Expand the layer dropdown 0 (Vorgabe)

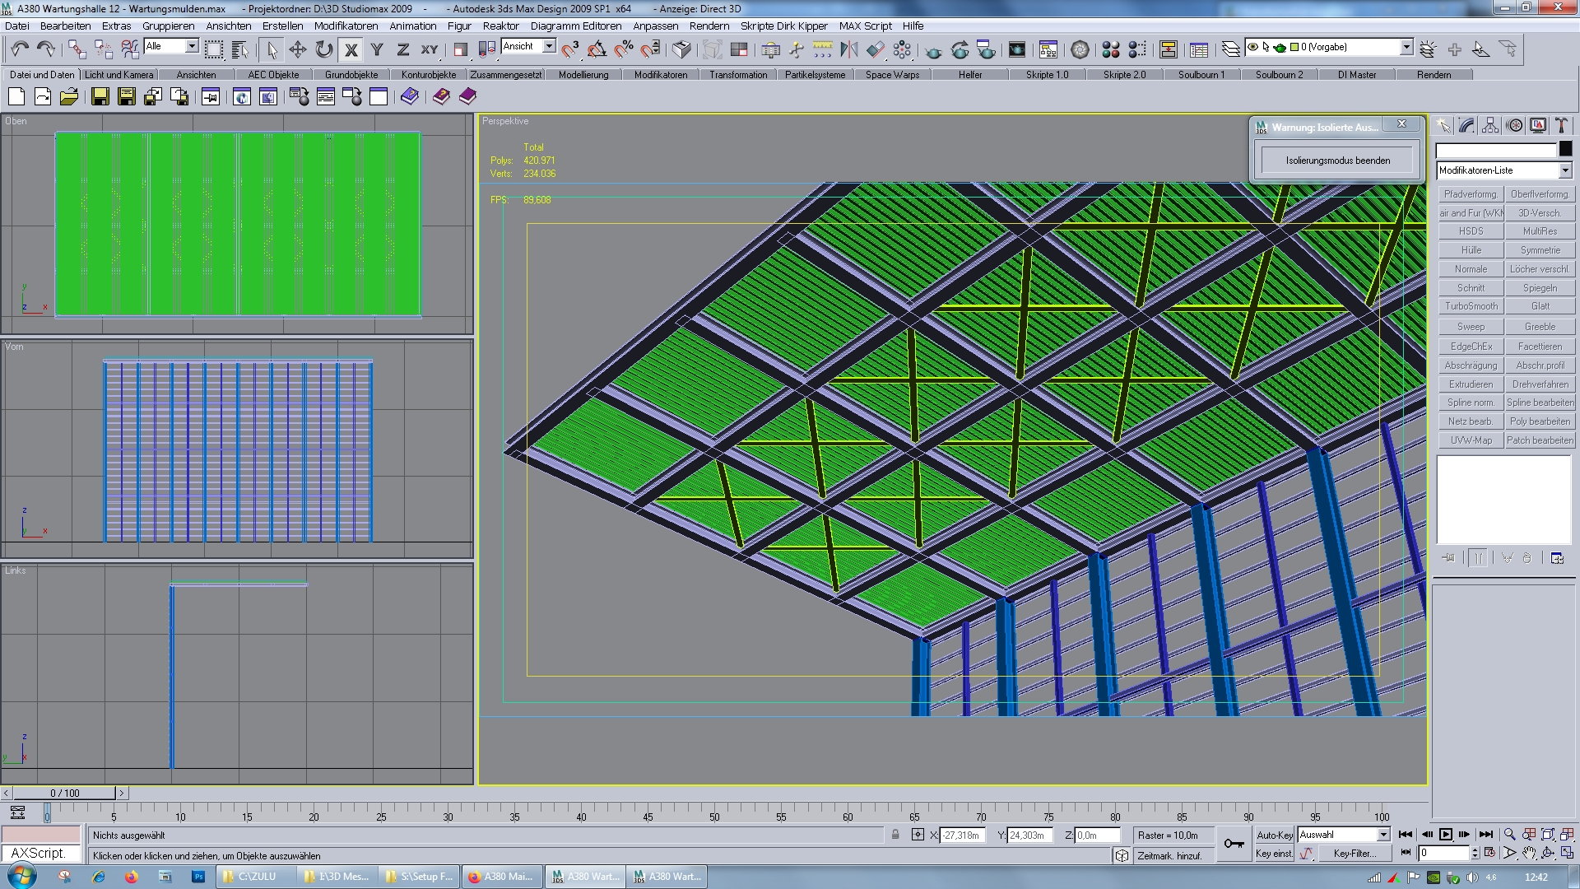(1406, 47)
